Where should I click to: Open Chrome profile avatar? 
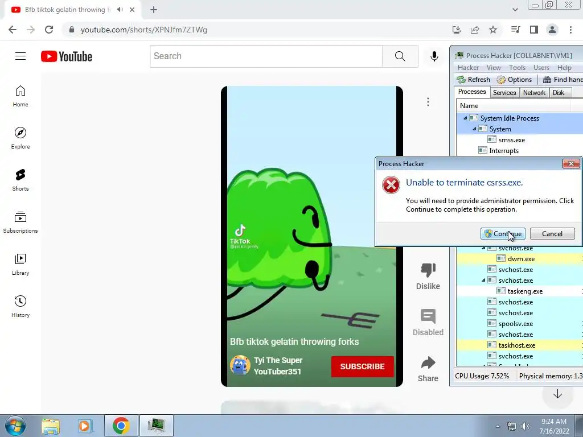552,30
